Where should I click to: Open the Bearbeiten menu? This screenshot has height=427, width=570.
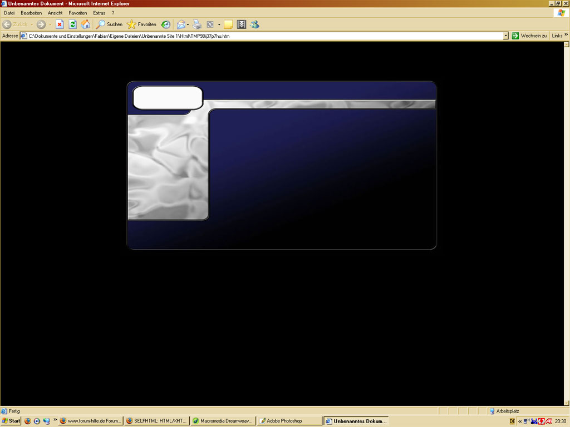coord(31,13)
